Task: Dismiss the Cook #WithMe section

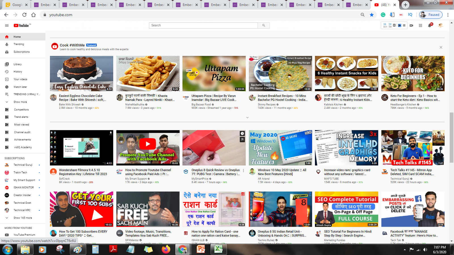Action: click(441, 47)
